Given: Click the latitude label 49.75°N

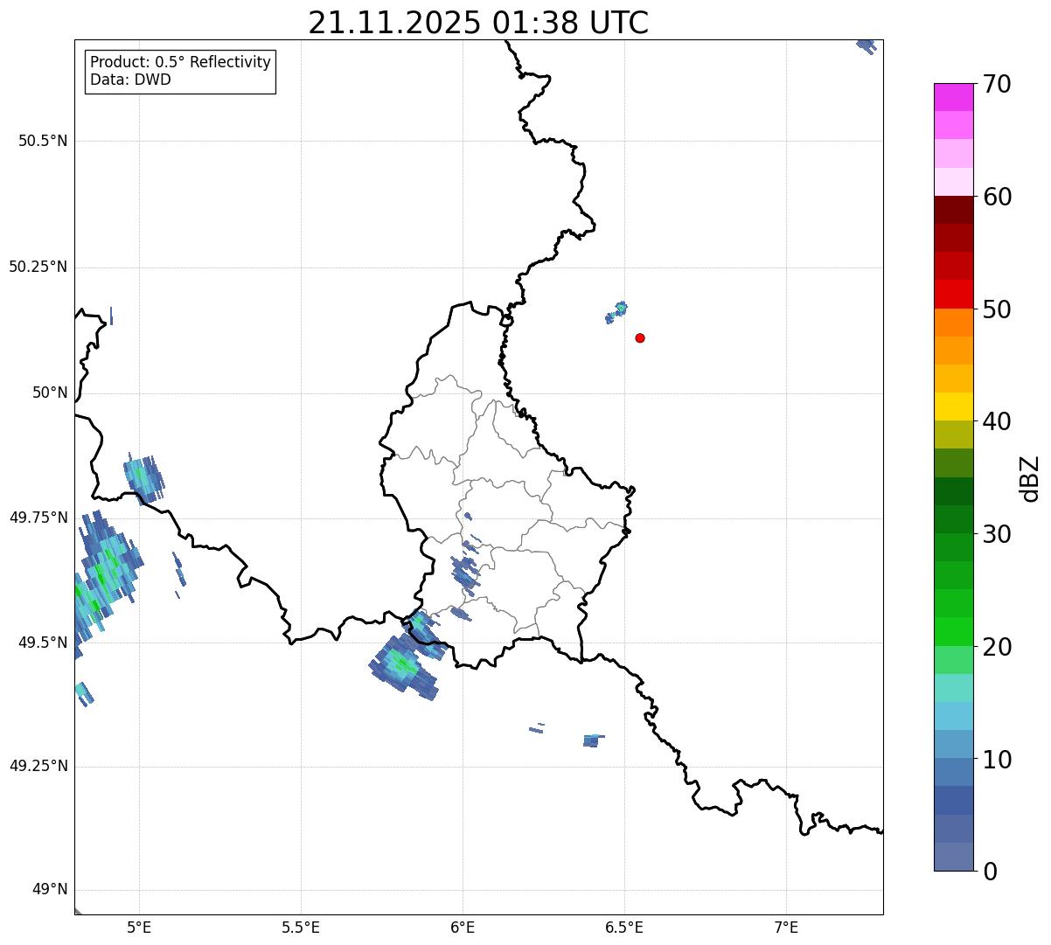Looking at the screenshot, I should [38, 518].
